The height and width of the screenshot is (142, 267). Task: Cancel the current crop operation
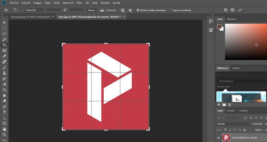[x=232, y=10]
